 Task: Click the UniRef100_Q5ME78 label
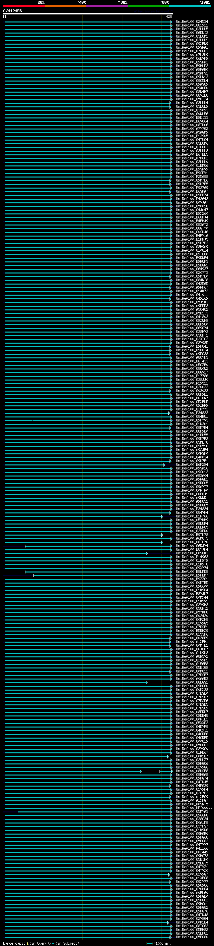click(192, 443)
